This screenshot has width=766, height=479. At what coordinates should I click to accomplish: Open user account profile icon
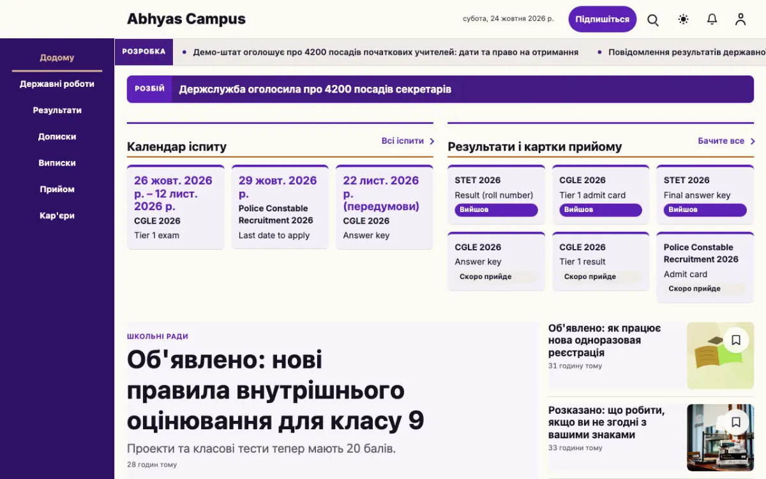(740, 20)
